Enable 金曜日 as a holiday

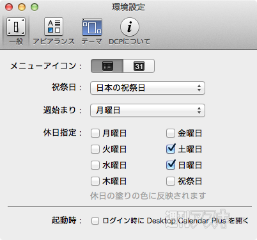171,133
